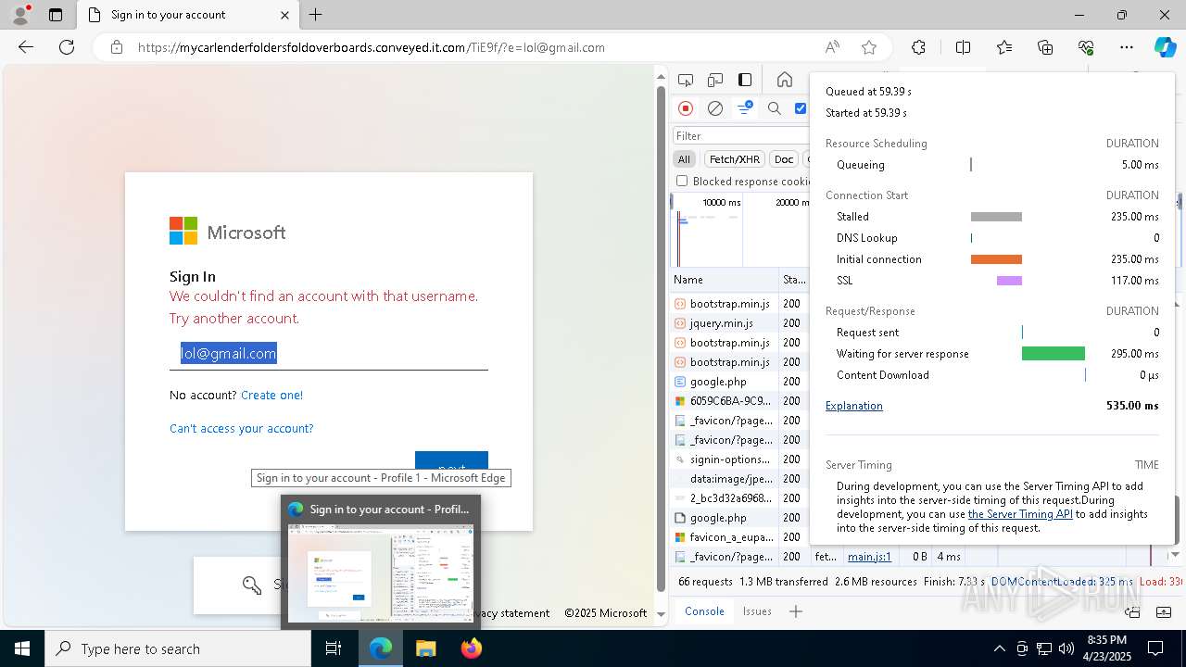Toggle the network filter bar
The height and width of the screenshot is (667, 1186).
[744, 108]
